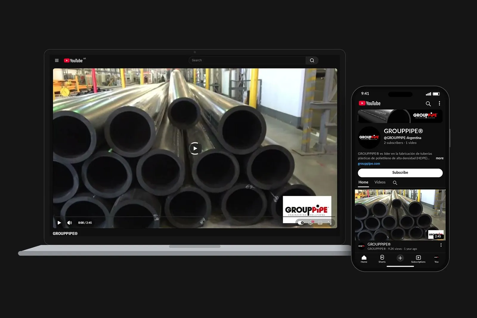Click the video progress bar on the laptop player
Image resolution: width=477 pixels, height=318 pixels.
point(195,217)
